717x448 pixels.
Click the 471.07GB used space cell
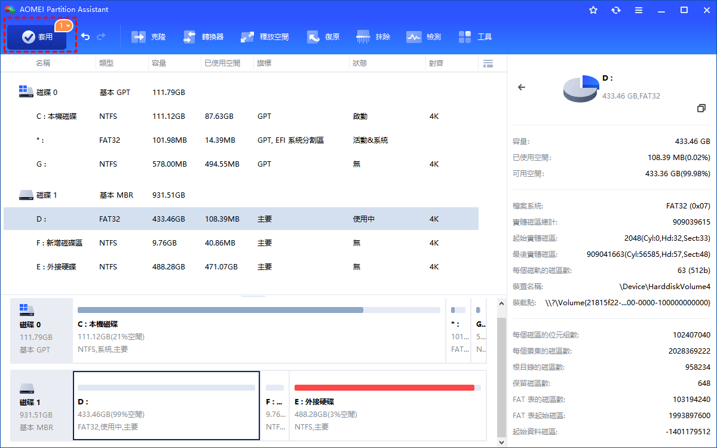click(x=221, y=267)
